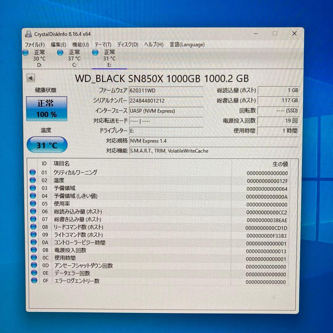Select the C: drive status icon showing 37°C
Image resolution: width=333 pixels, height=333 pixels.
[60, 53]
